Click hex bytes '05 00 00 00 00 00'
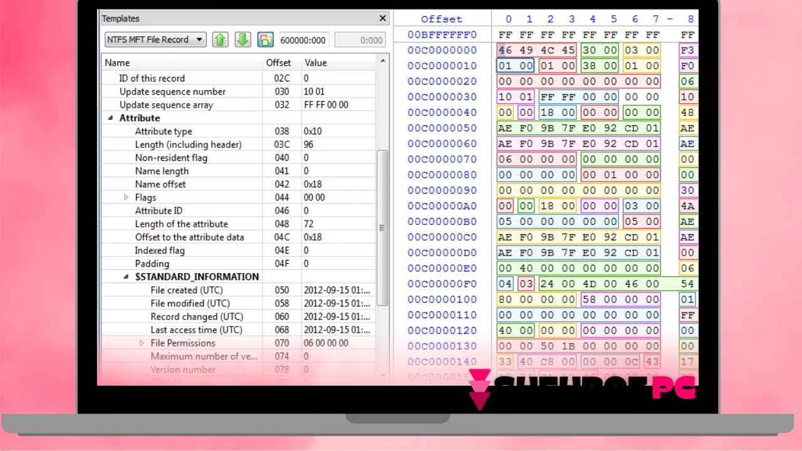The width and height of the screenshot is (802, 451). (x=558, y=222)
